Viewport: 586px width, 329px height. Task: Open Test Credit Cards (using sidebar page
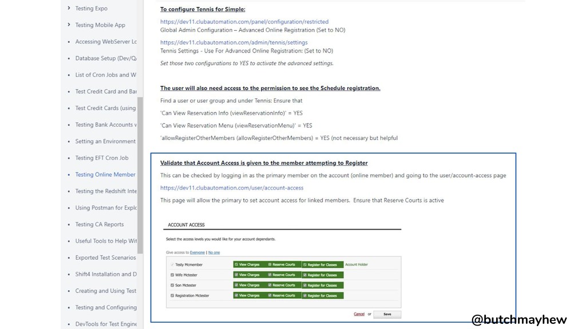[105, 108]
